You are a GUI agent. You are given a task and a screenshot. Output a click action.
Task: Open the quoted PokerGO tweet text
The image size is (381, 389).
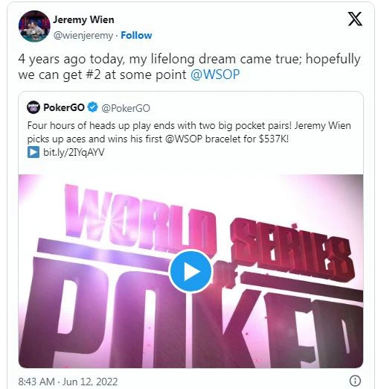189,132
